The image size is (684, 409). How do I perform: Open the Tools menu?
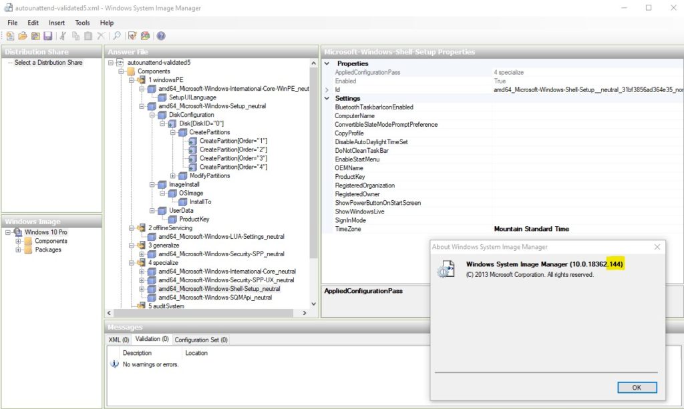[81, 22]
